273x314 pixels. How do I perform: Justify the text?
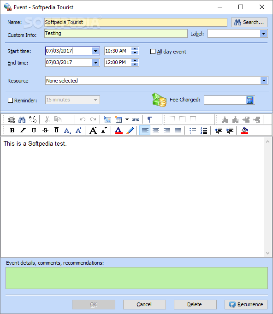178,130
